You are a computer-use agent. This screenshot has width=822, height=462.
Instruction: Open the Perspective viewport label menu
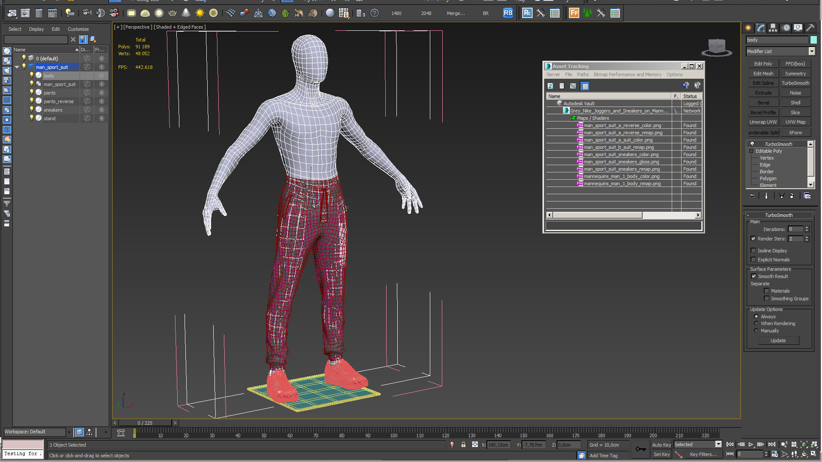(x=137, y=27)
